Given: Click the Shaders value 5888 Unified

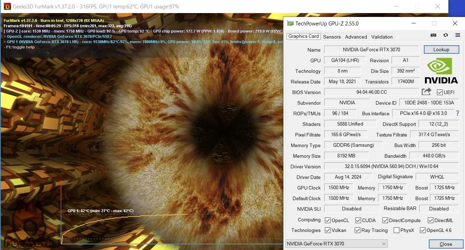Looking at the screenshot, I should [350, 124].
